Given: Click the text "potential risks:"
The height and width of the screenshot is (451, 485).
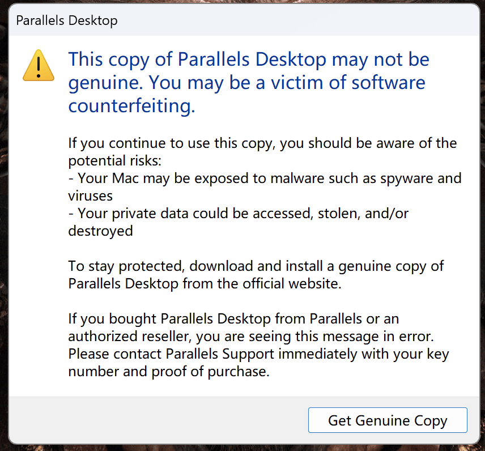Looking at the screenshot, I should (115, 160).
